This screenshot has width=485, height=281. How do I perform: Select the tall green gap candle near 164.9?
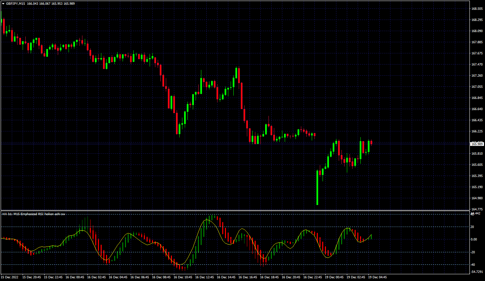[317, 188]
